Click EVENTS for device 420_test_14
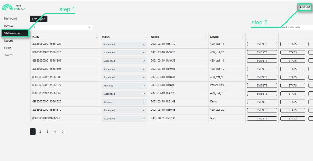313x161 pixels. pyautogui.click(x=262, y=44)
